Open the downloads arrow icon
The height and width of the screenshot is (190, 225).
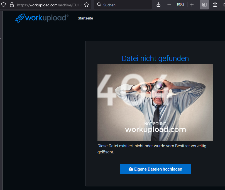pyautogui.click(x=158, y=5)
